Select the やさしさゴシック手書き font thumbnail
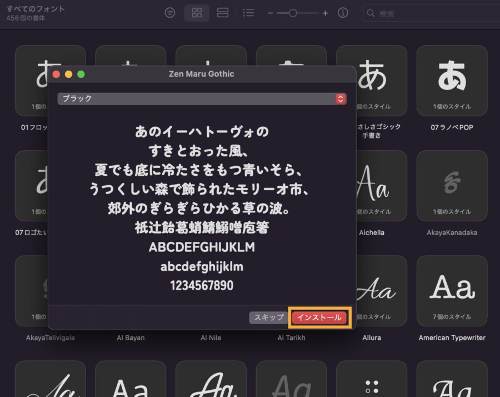Screen dimensions: 500x397 click(381, 81)
